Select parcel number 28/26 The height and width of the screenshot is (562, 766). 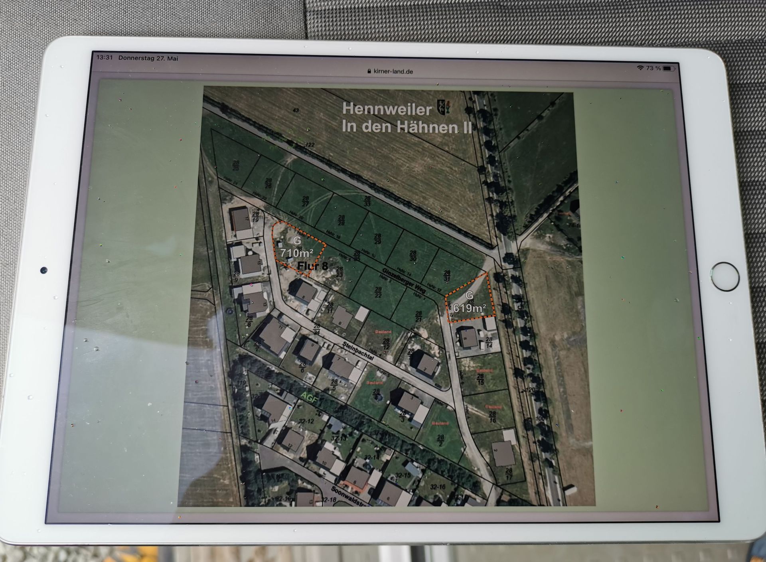[268, 183]
